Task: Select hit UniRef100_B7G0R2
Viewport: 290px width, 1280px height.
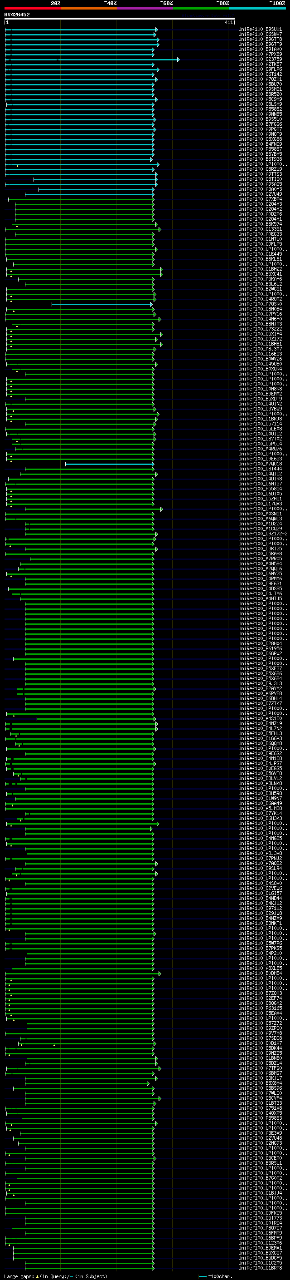Action: coord(260,1178)
